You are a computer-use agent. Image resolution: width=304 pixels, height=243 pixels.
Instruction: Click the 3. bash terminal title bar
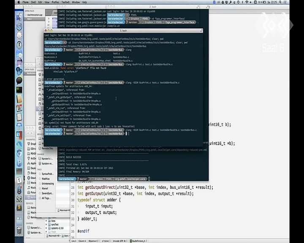(x=123, y=30)
